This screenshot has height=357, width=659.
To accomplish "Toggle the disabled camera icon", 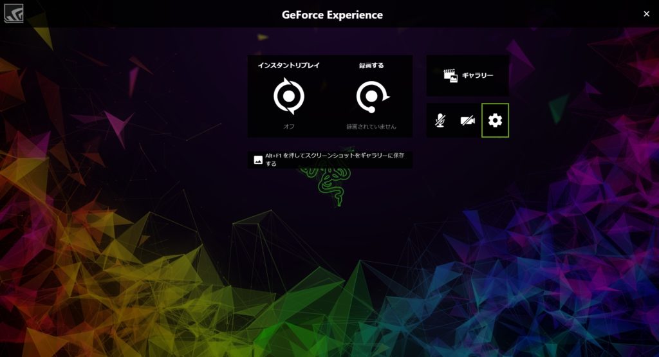I will (468, 121).
